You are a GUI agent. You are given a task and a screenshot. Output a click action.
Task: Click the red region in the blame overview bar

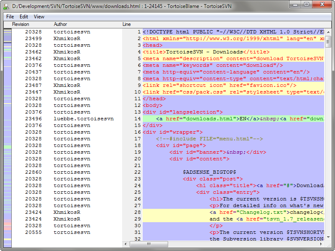[x=8, y=226]
